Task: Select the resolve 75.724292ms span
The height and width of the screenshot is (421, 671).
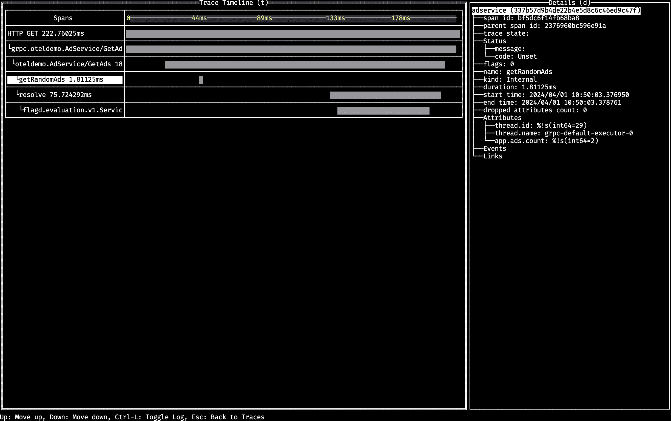Action: pyautogui.click(x=55, y=95)
